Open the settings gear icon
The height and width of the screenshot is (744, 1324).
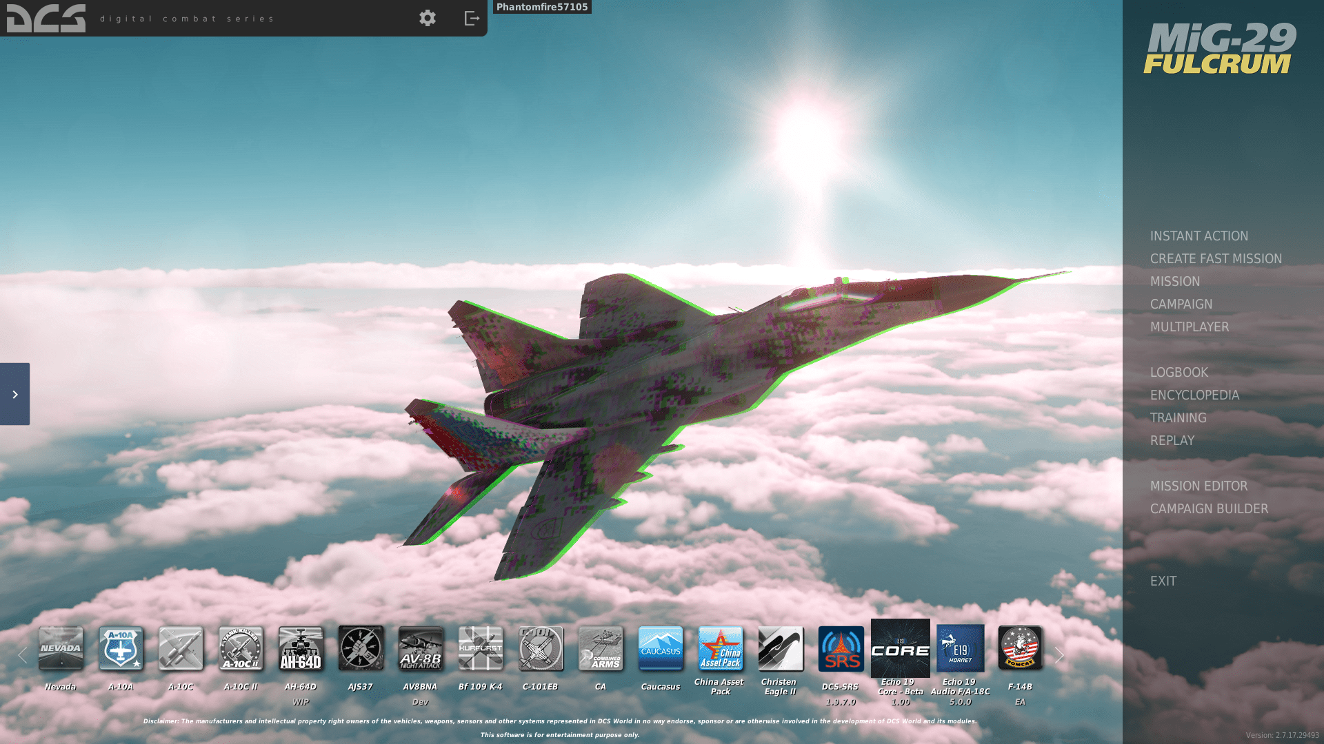pyautogui.click(x=428, y=18)
